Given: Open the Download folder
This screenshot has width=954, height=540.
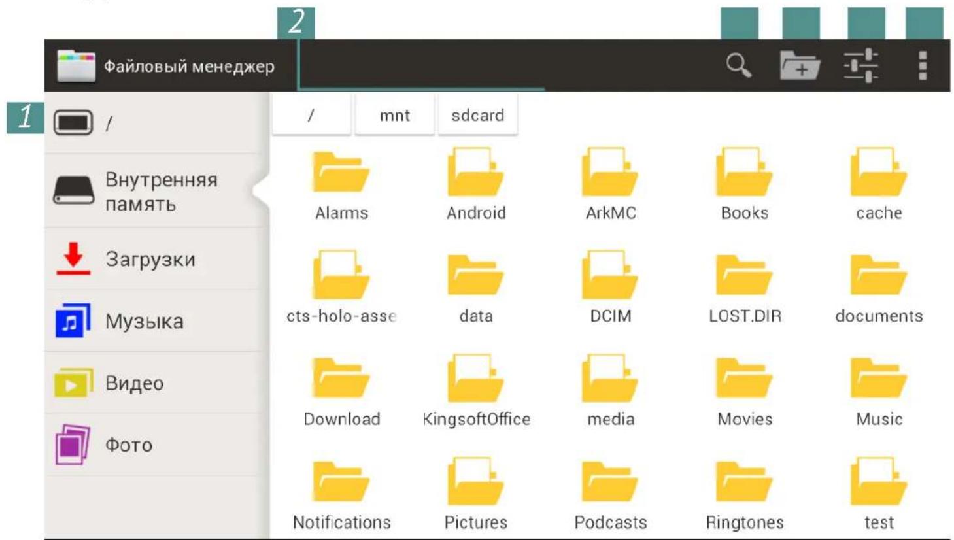Looking at the screenshot, I should pyautogui.click(x=341, y=391).
